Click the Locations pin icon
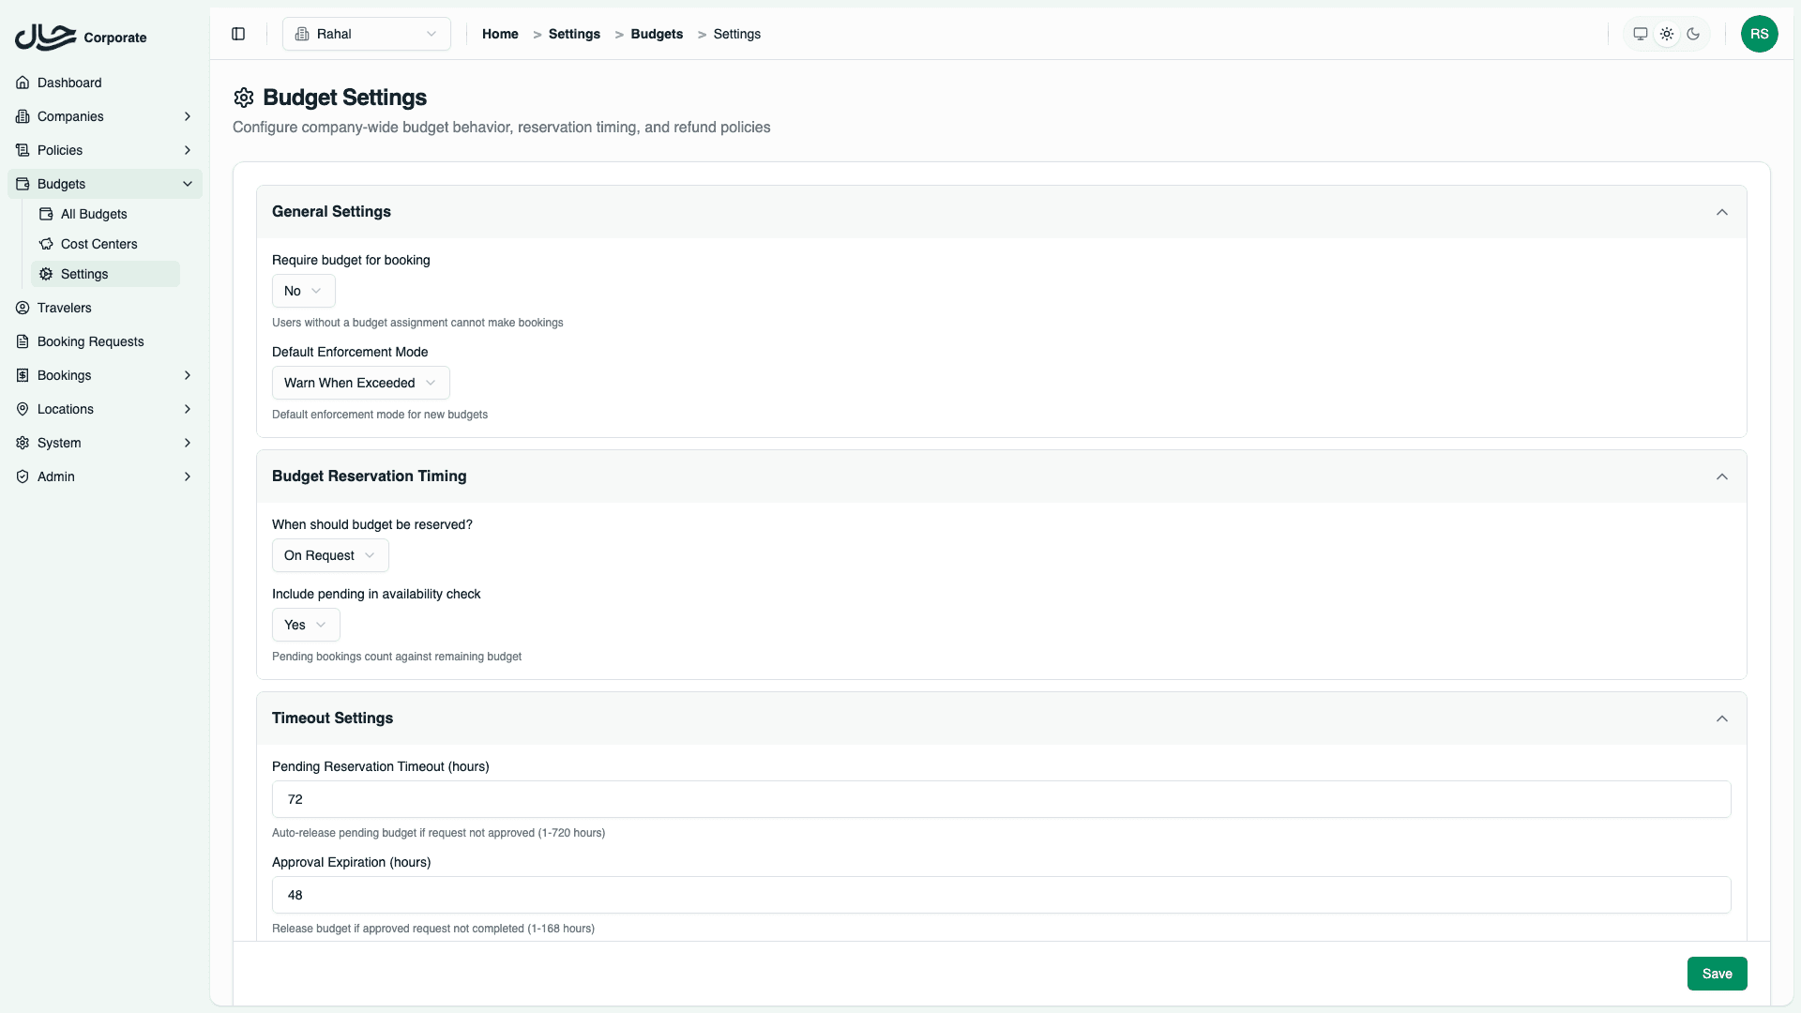 pos(23,409)
